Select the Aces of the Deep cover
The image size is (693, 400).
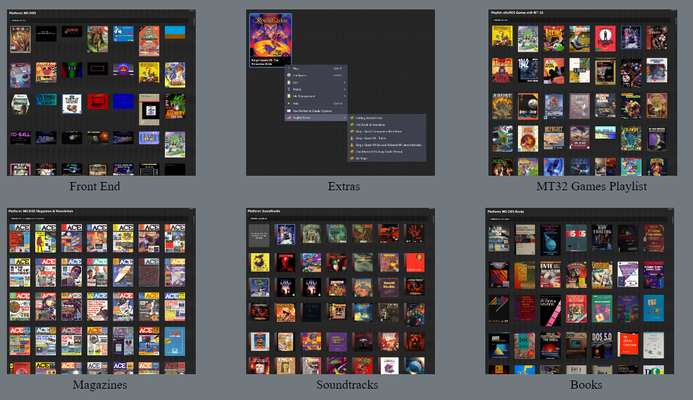tap(528, 106)
